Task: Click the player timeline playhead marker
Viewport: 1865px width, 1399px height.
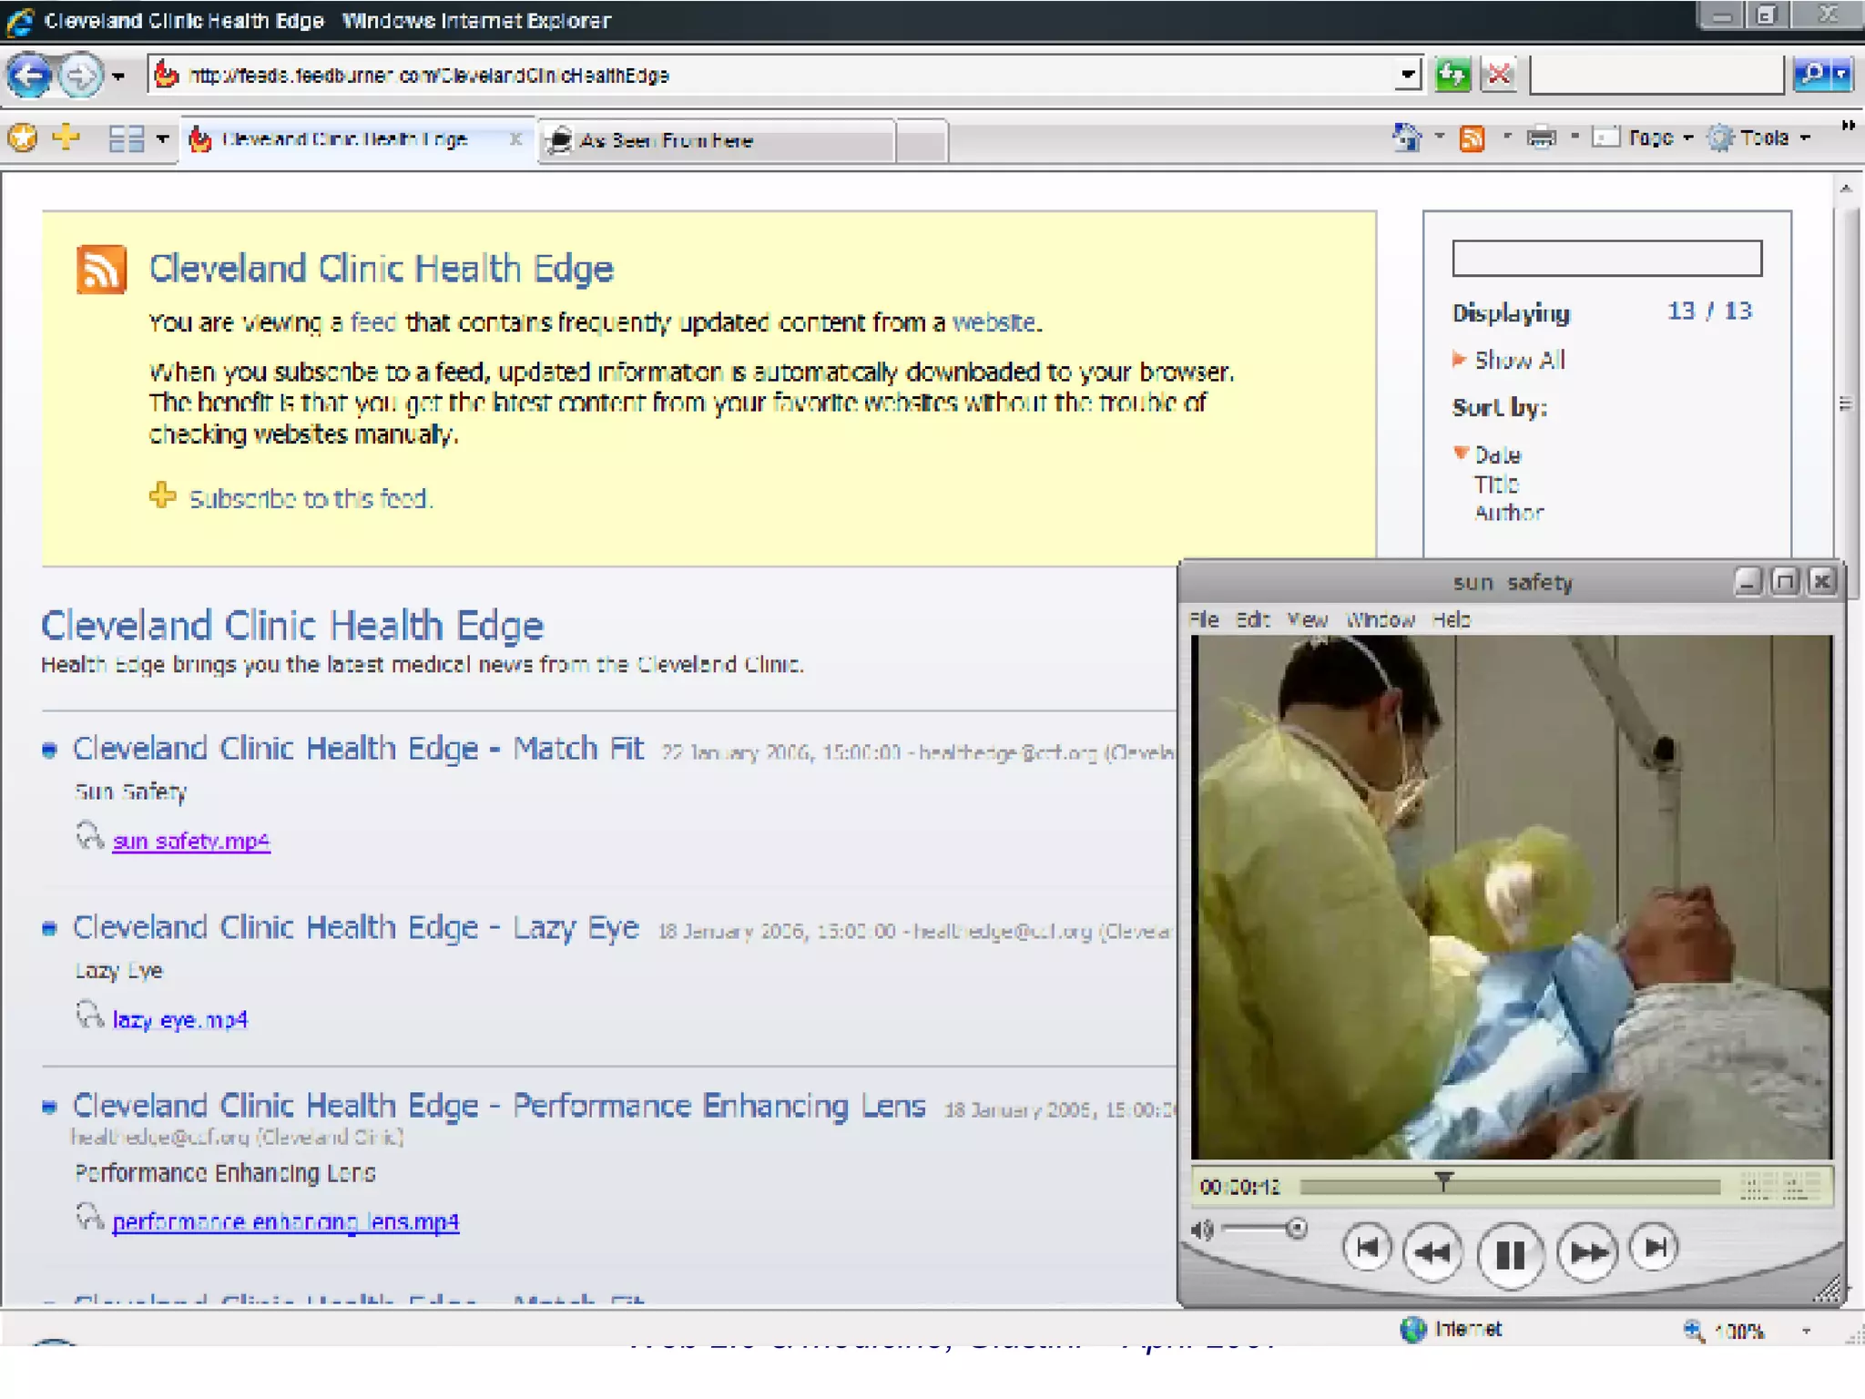Action: click(x=1443, y=1181)
